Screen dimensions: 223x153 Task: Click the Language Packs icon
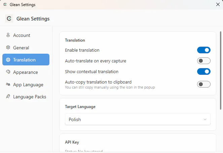pos(8,97)
